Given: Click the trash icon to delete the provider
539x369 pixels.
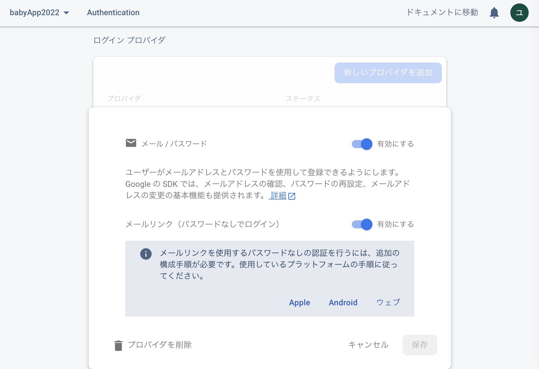Looking at the screenshot, I should [x=118, y=345].
